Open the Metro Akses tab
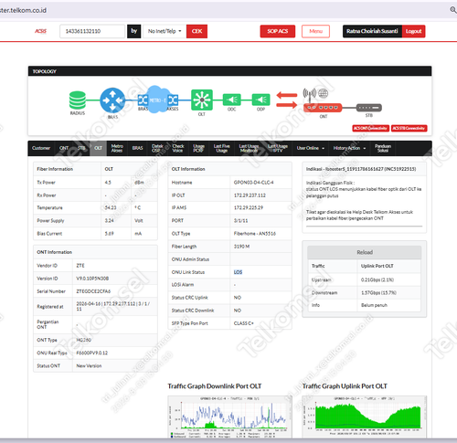The image size is (457, 443). (x=117, y=148)
